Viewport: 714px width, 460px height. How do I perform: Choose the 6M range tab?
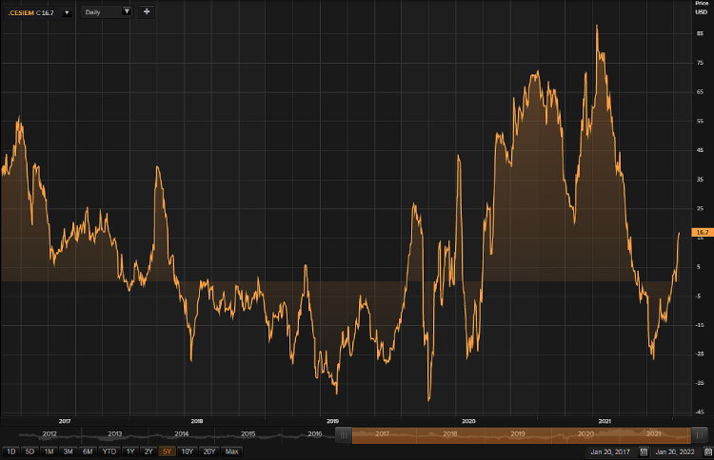pos(88,451)
